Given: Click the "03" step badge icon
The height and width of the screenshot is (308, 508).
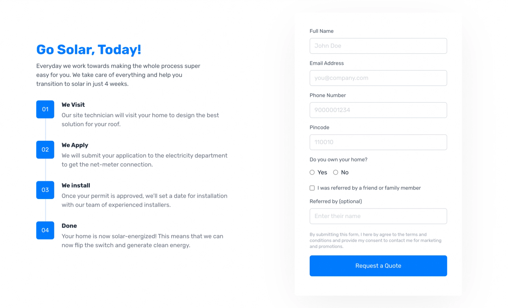Looking at the screenshot, I should (x=45, y=190).
